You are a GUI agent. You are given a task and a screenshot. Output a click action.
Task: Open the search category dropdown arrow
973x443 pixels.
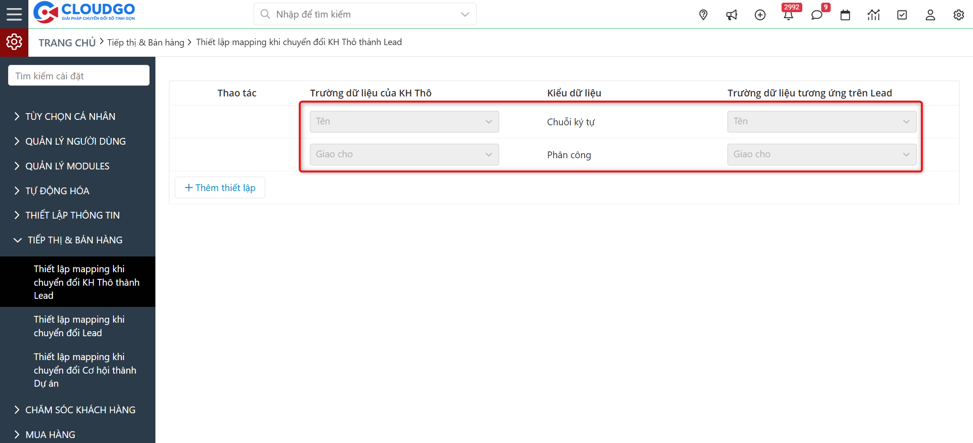(x=464, y=14)
